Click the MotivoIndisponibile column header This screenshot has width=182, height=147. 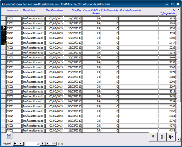(130, 10)
